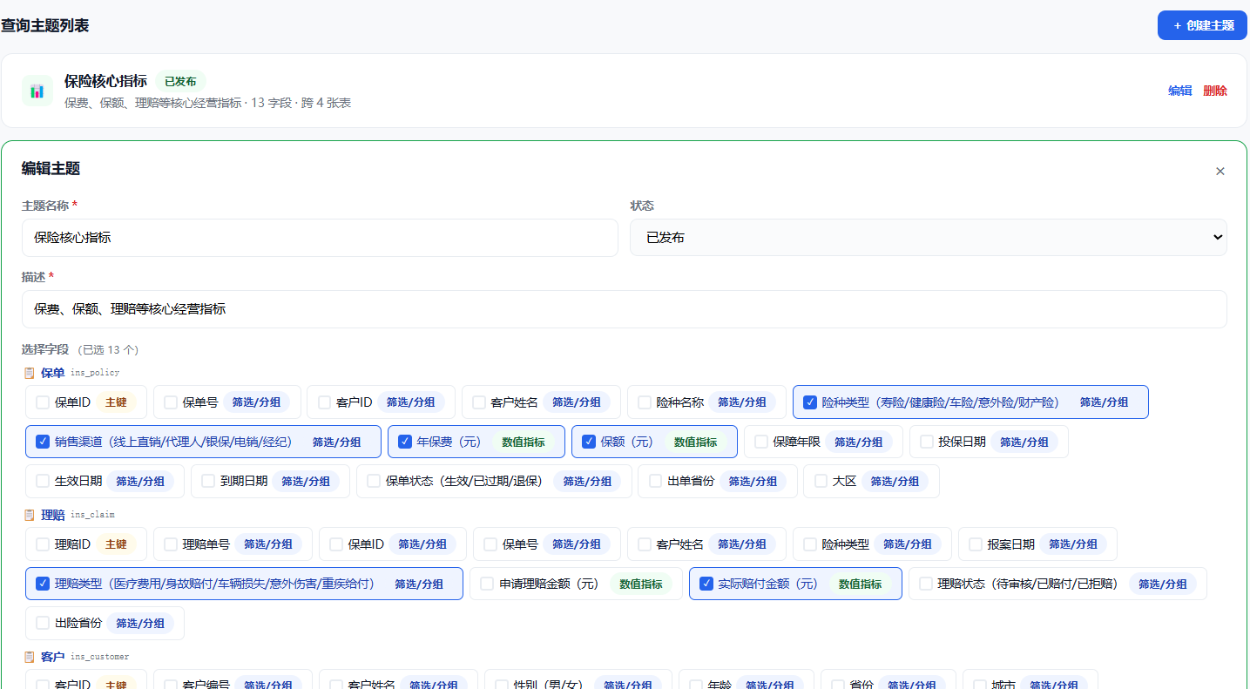Check the 出单省份 checkbox
Image resolution: width=1250 pixels, height=689 pixels.
tap(656, 481)
